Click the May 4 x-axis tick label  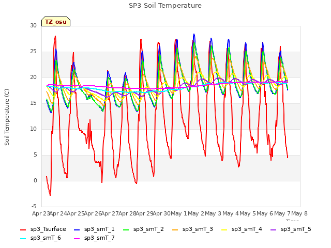pyautogui.click(x=231, y=213)
